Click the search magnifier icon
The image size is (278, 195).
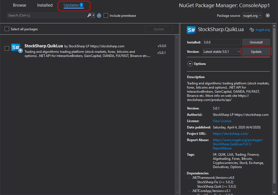(89, 15)
